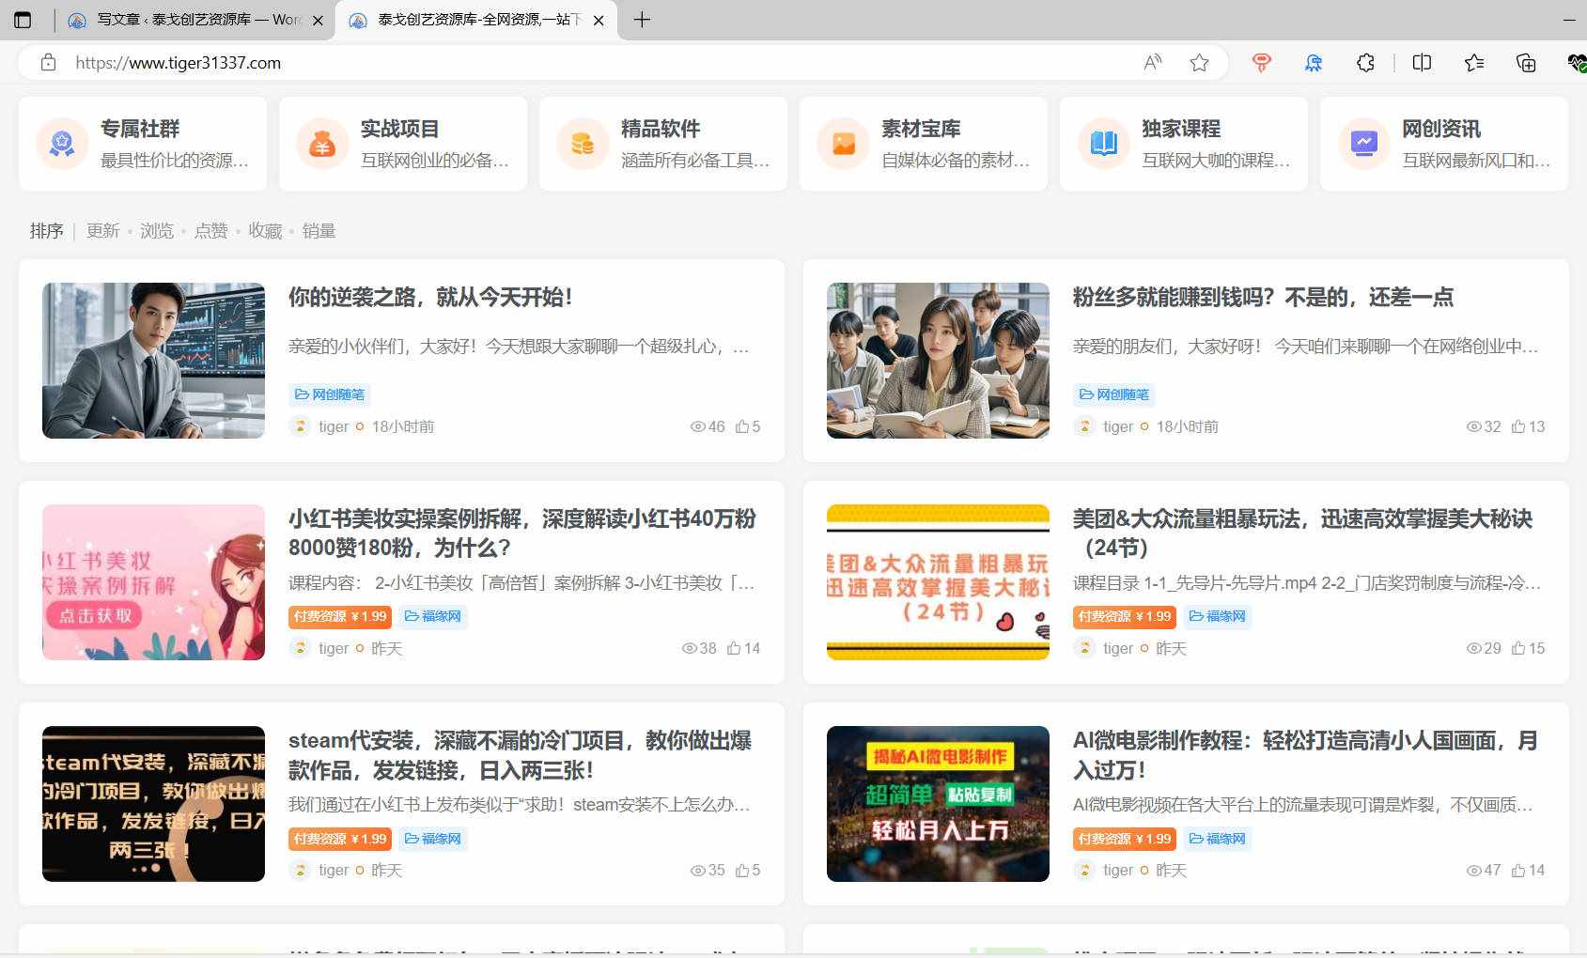The width and height of the screenshot is (1587, 958).
Task: Toggle split screen view icon
Action: tap(1422, 63)
